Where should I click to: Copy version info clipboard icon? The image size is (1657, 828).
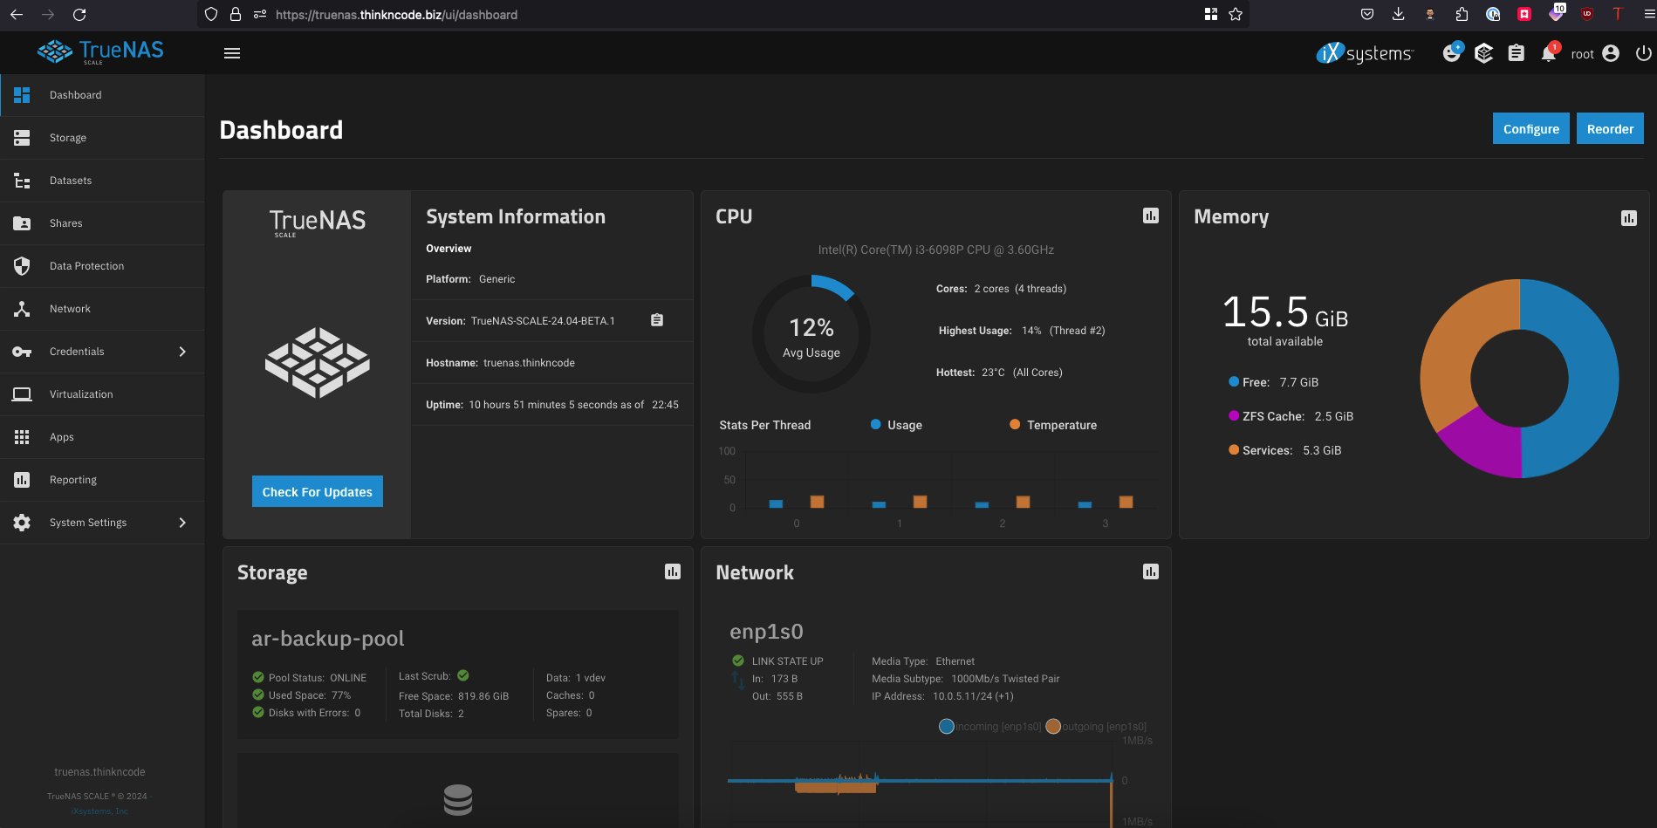tap(657, 320)
